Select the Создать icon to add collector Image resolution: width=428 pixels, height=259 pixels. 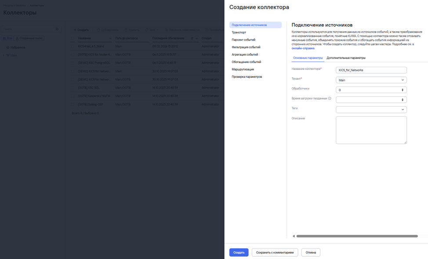(x=76, y=29)
